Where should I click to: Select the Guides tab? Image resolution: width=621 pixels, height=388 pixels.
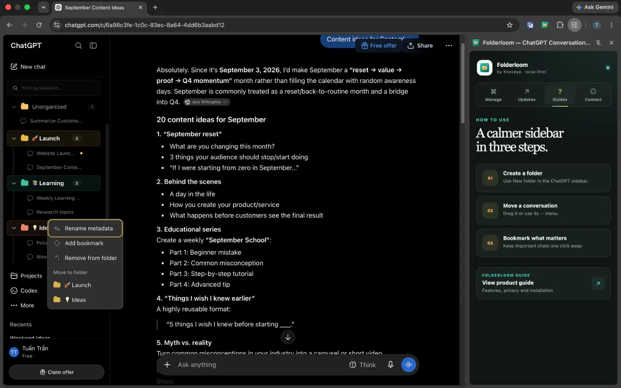pyautogui.click(x=560, y=95)
